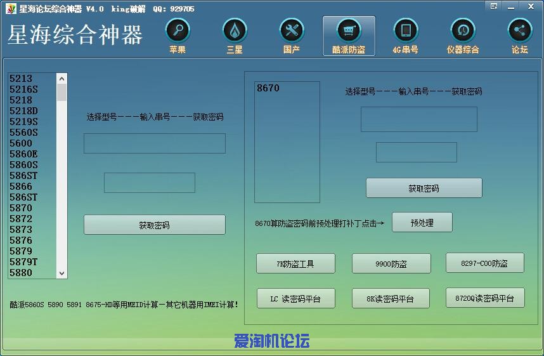
Task: Close the 星海论坛综合神器 window
Action: 531,6
